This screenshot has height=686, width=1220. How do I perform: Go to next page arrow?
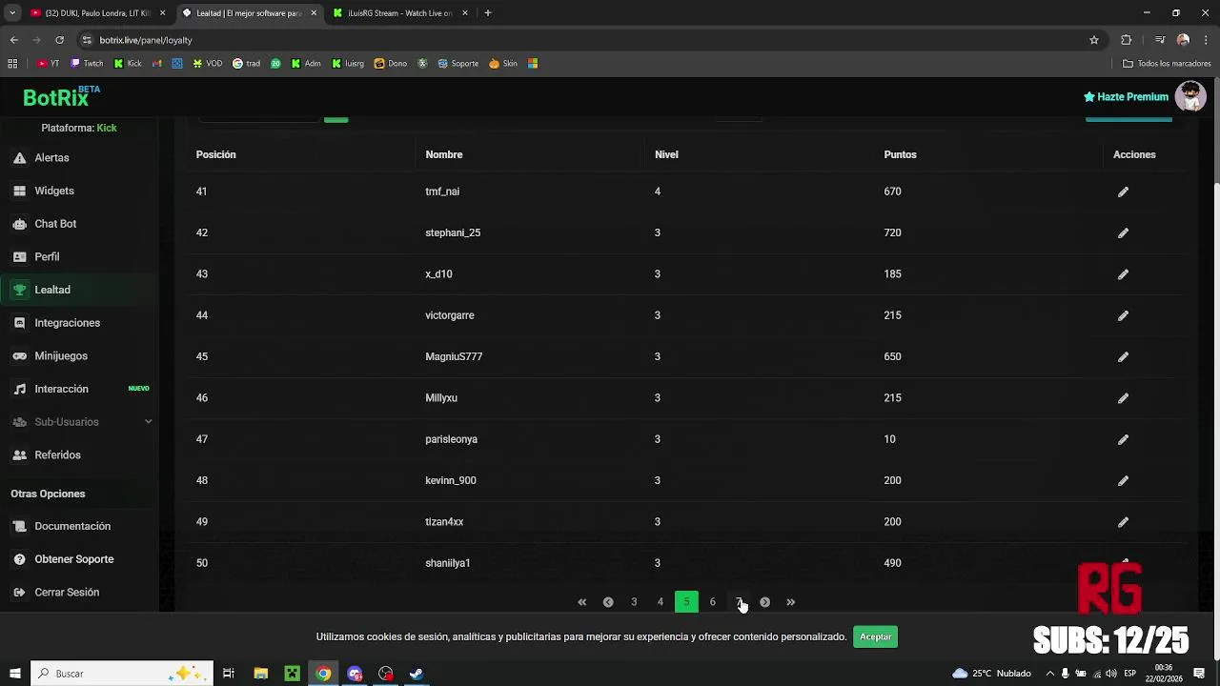point(764,602)
